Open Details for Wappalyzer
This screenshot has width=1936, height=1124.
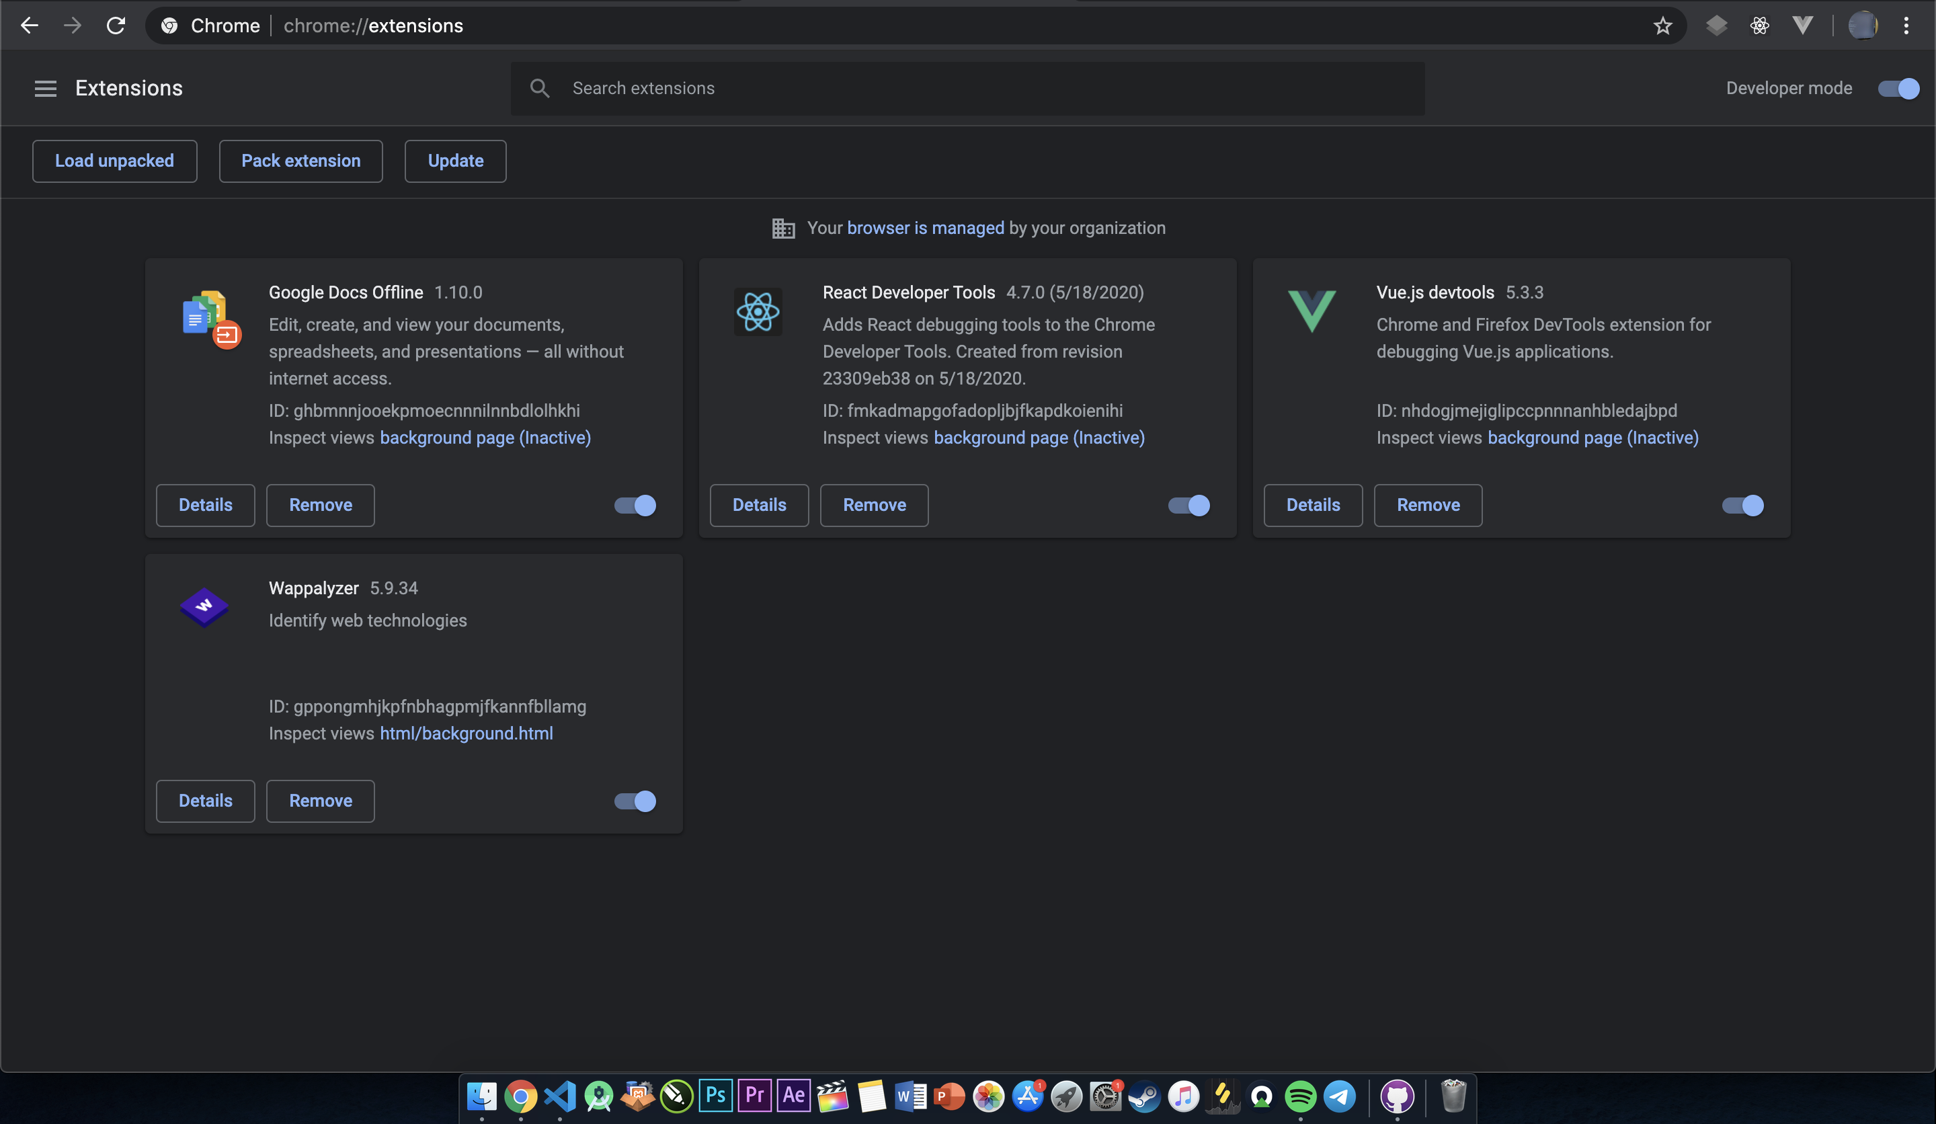point(205,801)
